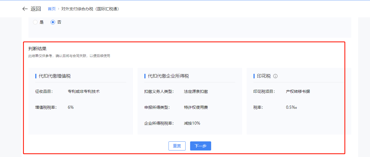
Task: Click the 减按10% tax rate value
Action: pyautogui.click(x=192, y=123)
